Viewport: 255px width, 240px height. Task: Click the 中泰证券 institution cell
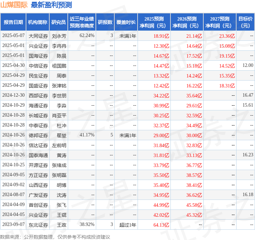pos(38,125)
